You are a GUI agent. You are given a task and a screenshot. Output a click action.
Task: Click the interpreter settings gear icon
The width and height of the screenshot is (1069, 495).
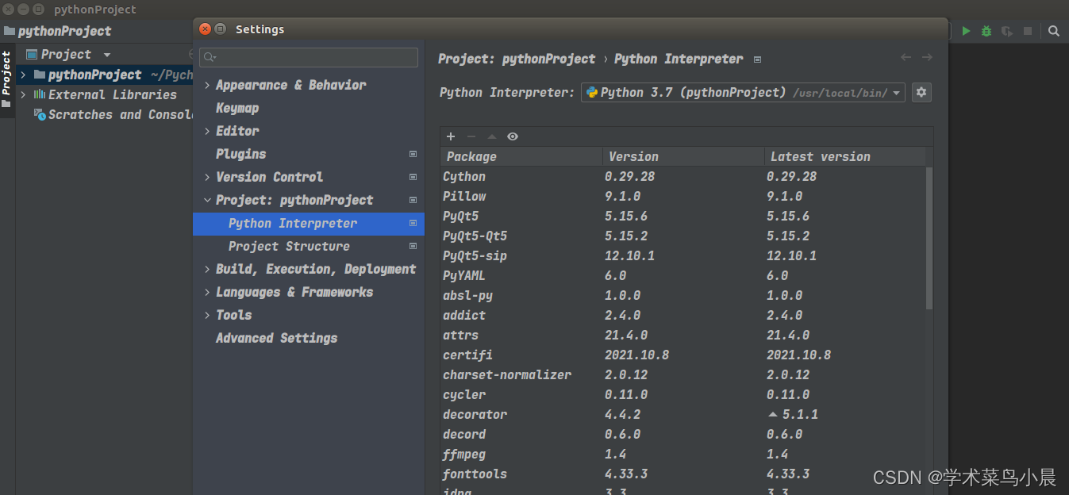point(921,92)
